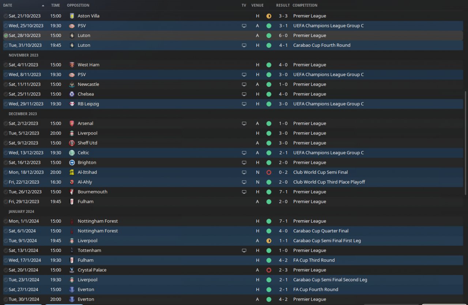Image resolution: width=468 pixels, height=305 pixels.
Task: Click the Newcastle club crest icon
Action: pyautogui.click(x=72, y=84)
